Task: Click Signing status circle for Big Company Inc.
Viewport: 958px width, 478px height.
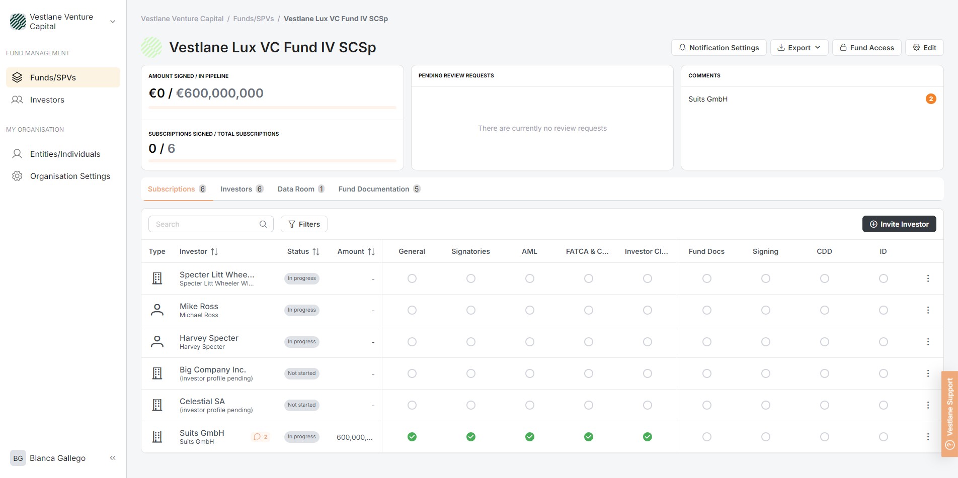Action: [x=766, y=373]
